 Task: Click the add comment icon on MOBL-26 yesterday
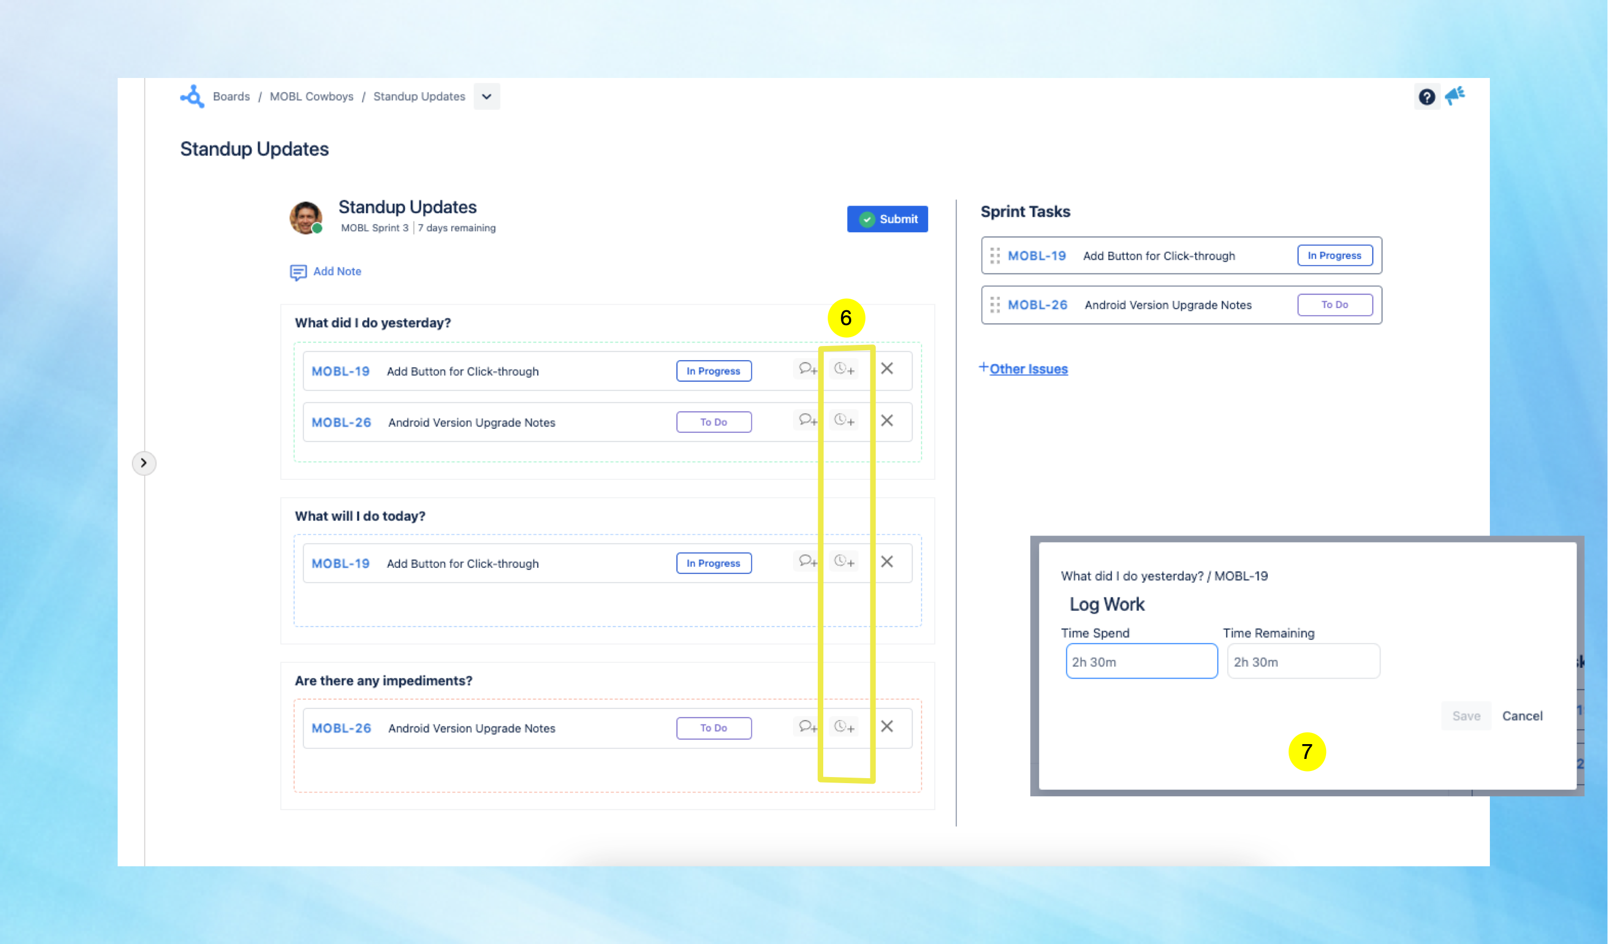coord(808,420)
